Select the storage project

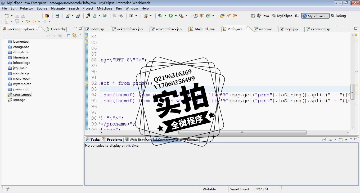(x=19, y=100)
